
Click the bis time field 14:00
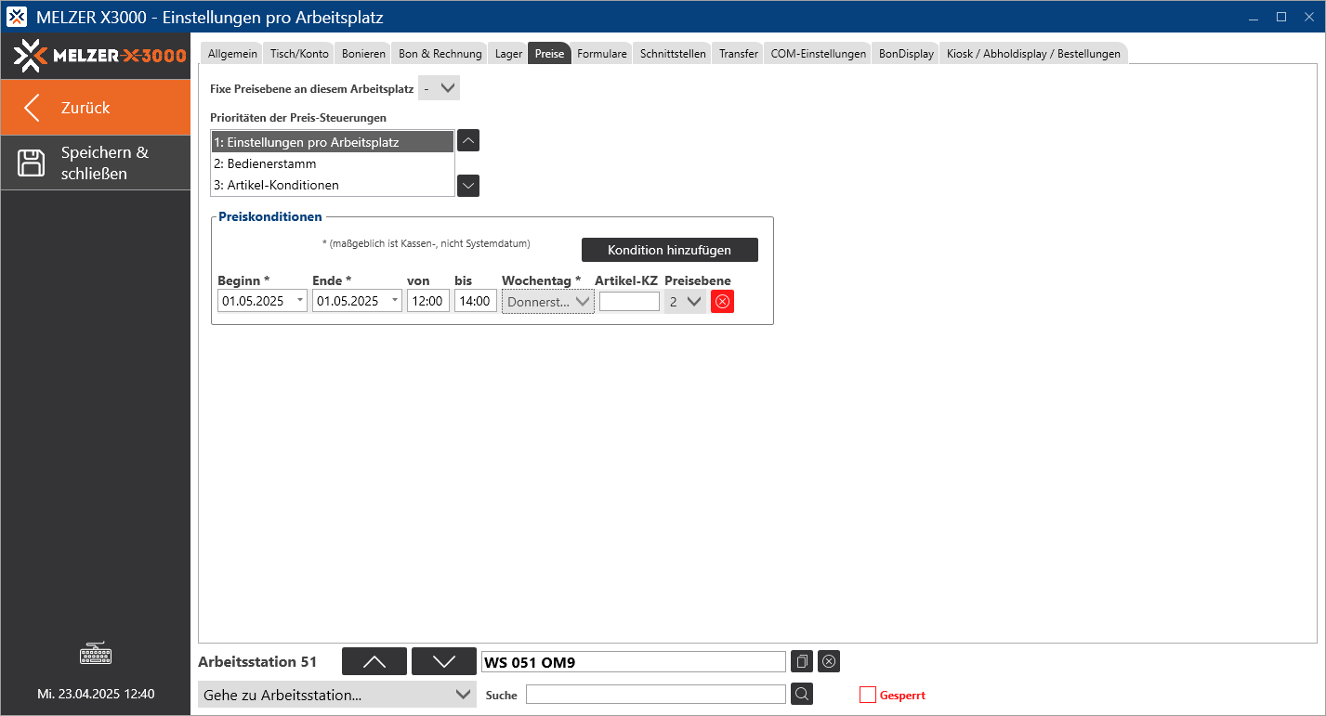pyautogui.click(x=476, y=301)
